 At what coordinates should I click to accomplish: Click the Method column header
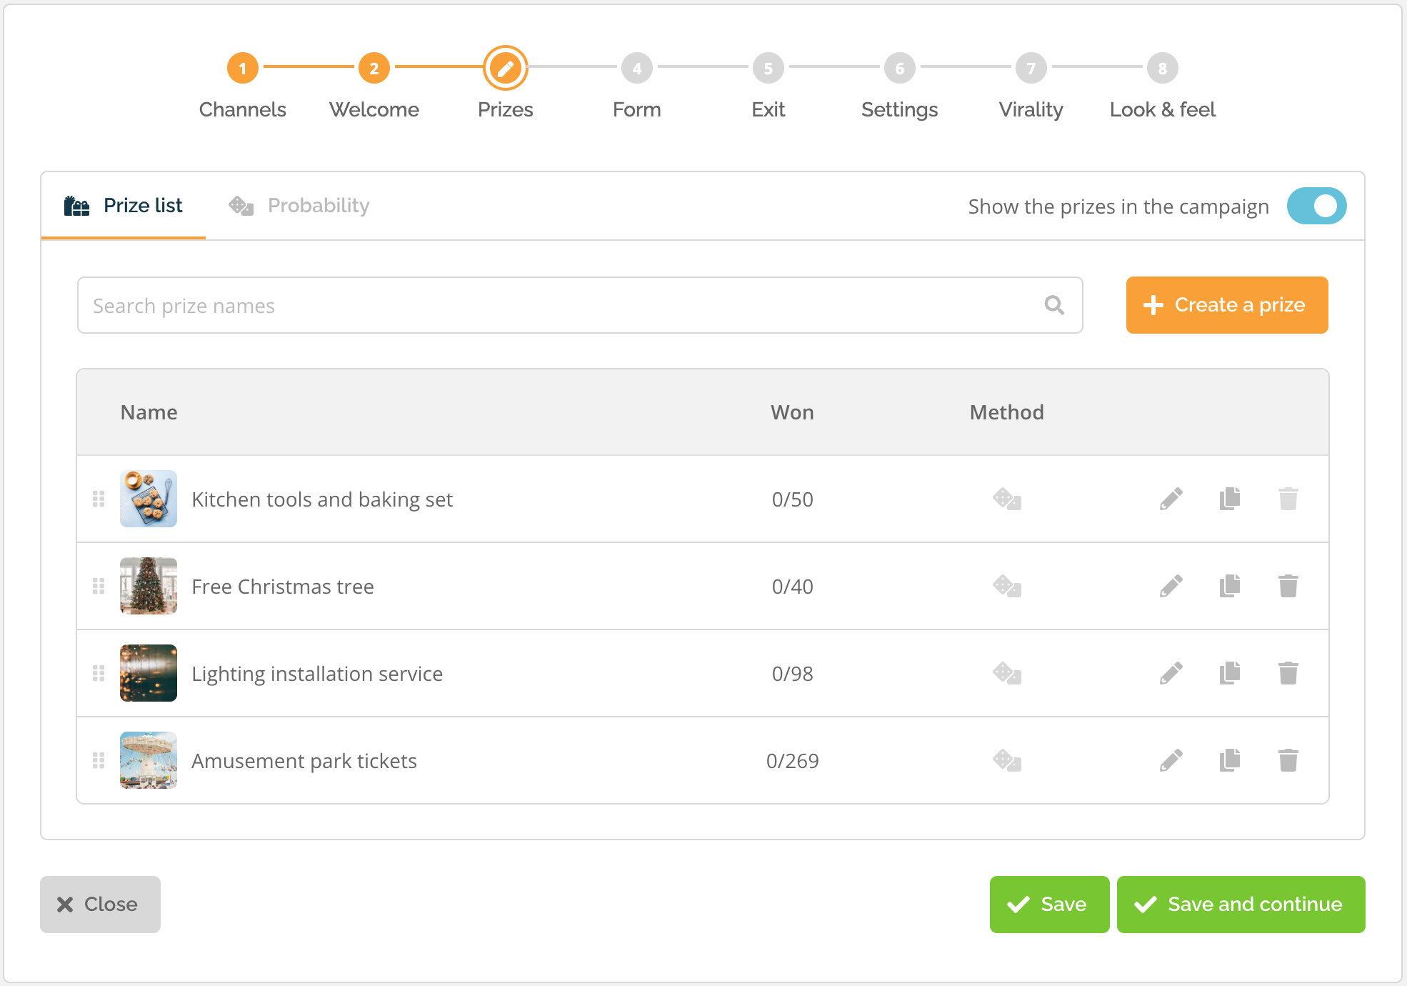tap(1007, 412)
